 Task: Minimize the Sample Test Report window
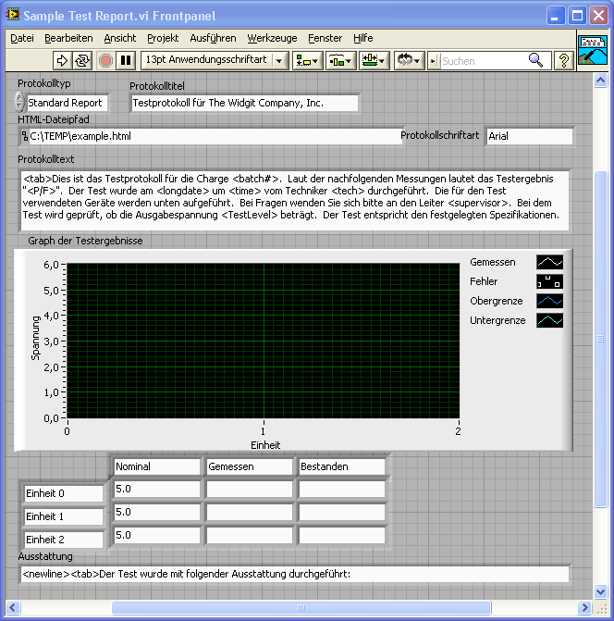tap(556, 16)
